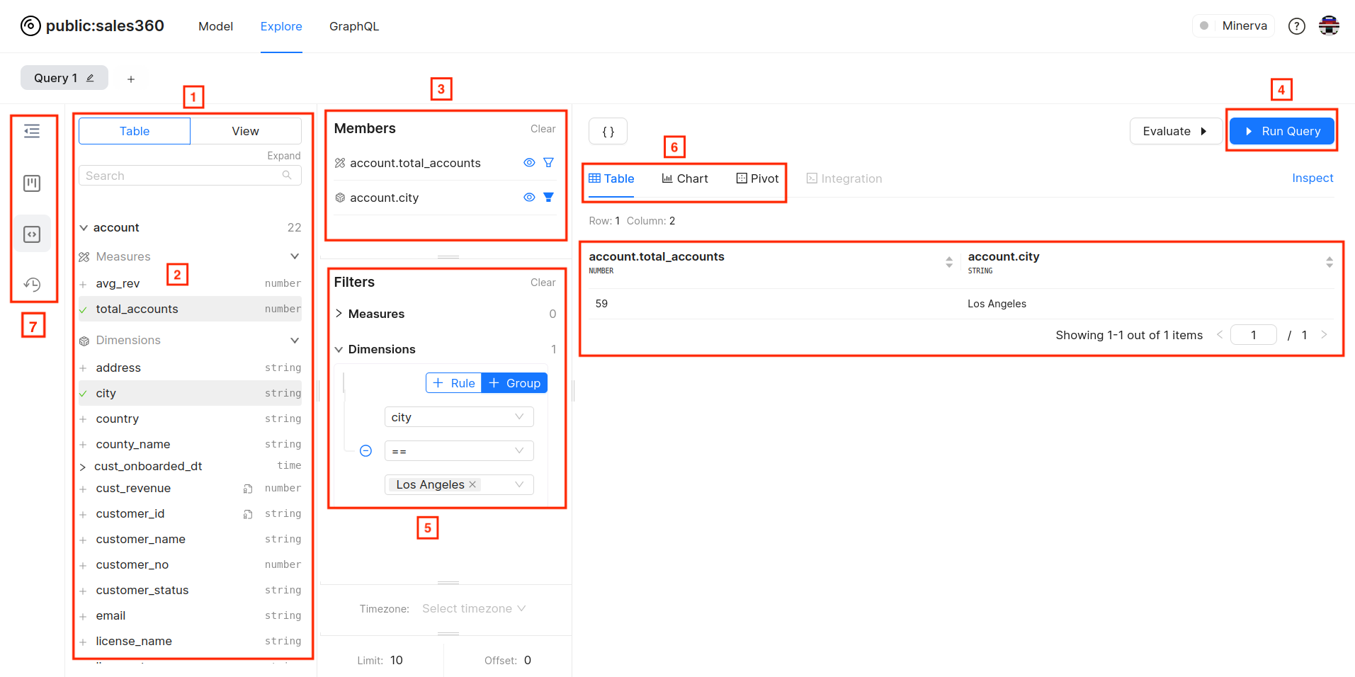This screenshot has width=1355, height=677.
Task: Expand the cust_onboarded_dt time dimension
Action: point(83,467)
